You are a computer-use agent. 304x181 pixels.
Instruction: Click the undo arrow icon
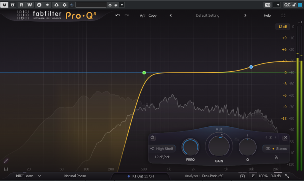(117, 16)
